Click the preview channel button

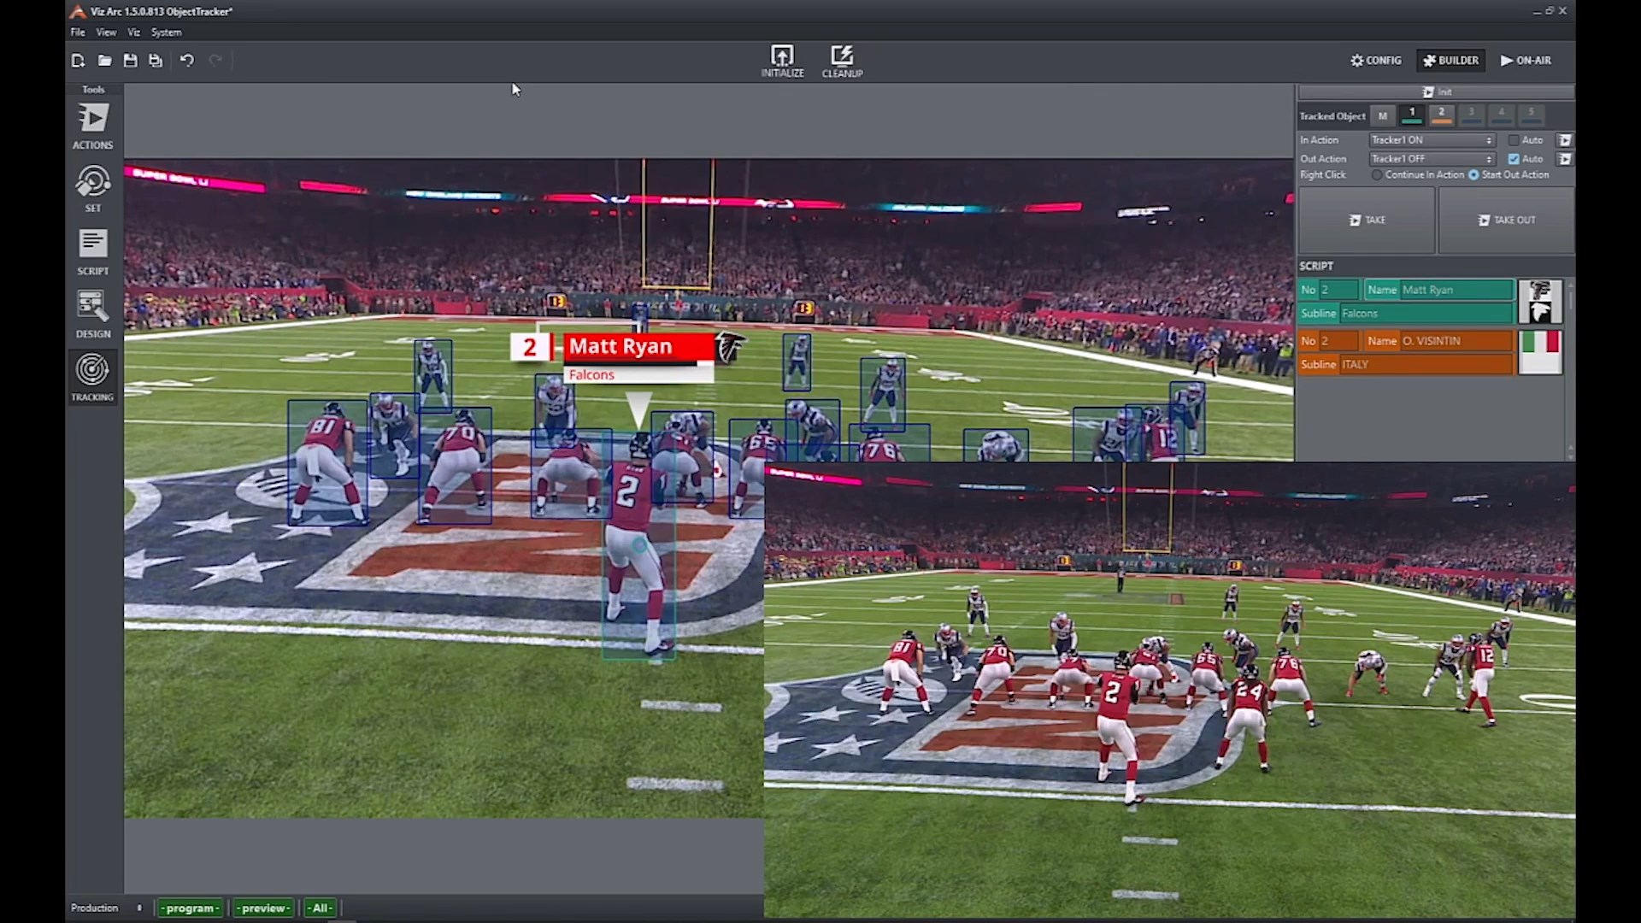coord(264,908)
